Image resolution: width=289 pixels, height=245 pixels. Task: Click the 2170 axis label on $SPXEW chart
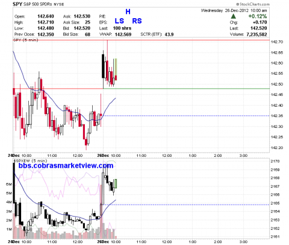275,161
